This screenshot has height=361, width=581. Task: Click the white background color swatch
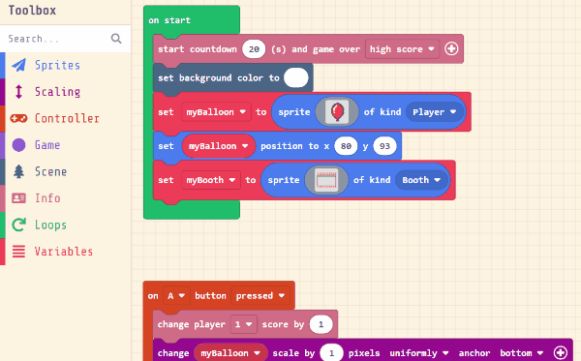point(296,77)
